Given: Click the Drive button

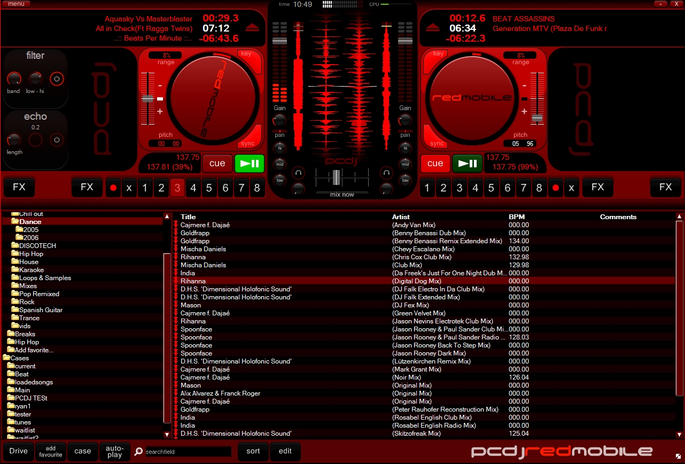Looking at the screenshot, I should click(19, 452).
